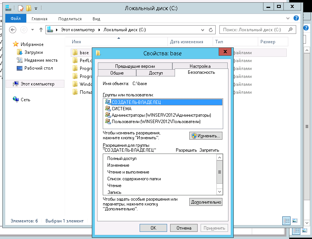This screenshot has width=312, height=239.
Task: Focus the search Local Disk (C:) field
Action: [x=257, y=30]
